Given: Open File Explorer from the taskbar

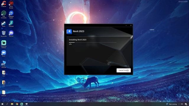Looking at the screenshot, I should (x=12, y=104).
